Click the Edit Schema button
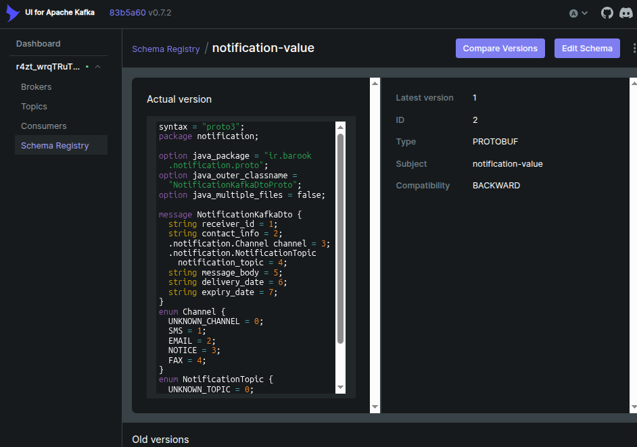637x447 pixels. pos(587,48)
